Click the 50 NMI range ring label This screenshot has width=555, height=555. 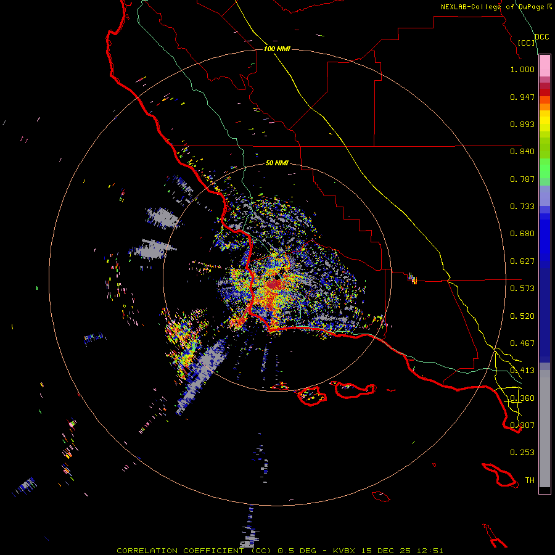[277, 163]
